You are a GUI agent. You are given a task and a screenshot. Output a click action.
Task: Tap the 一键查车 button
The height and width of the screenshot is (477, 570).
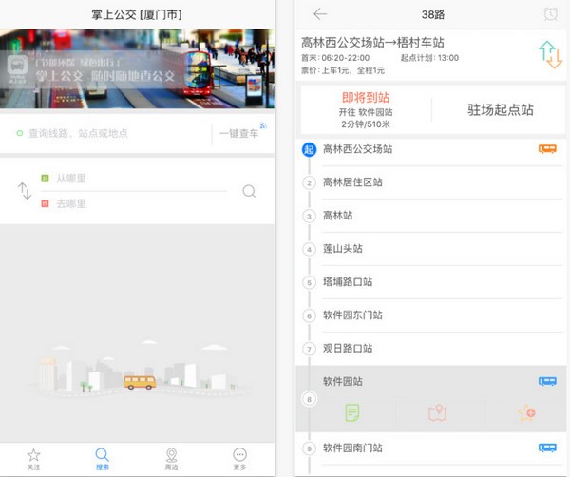coord(238,133)
